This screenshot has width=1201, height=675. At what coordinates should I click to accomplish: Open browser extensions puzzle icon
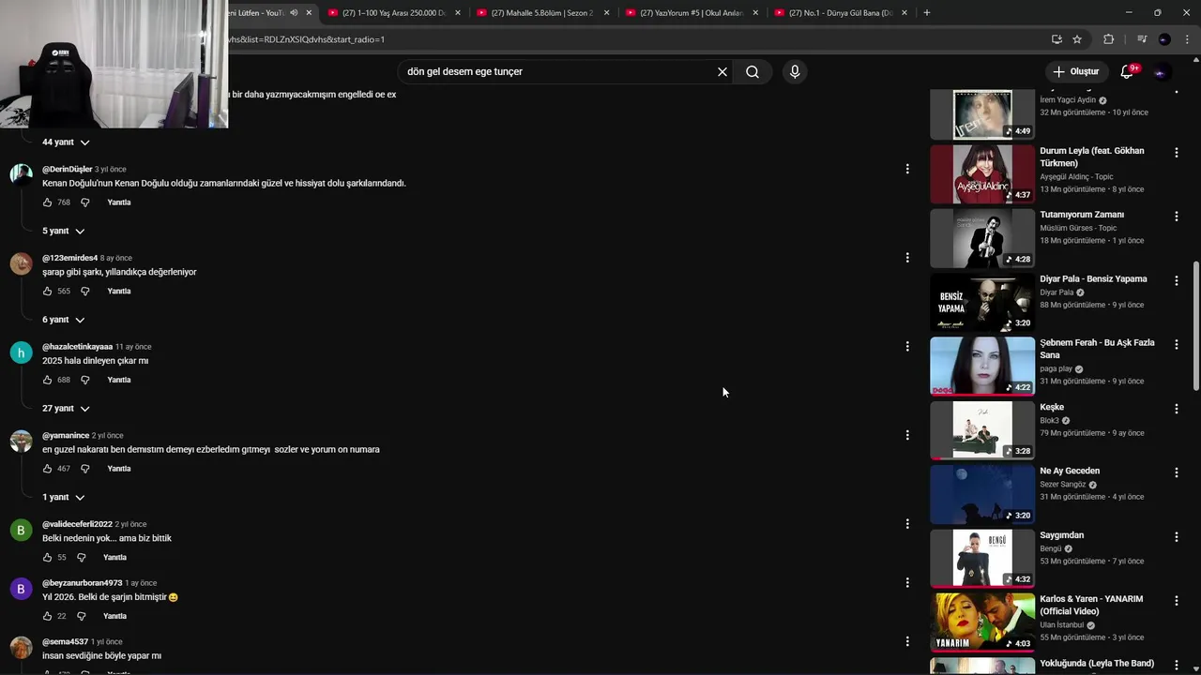tap(1108, 39)
